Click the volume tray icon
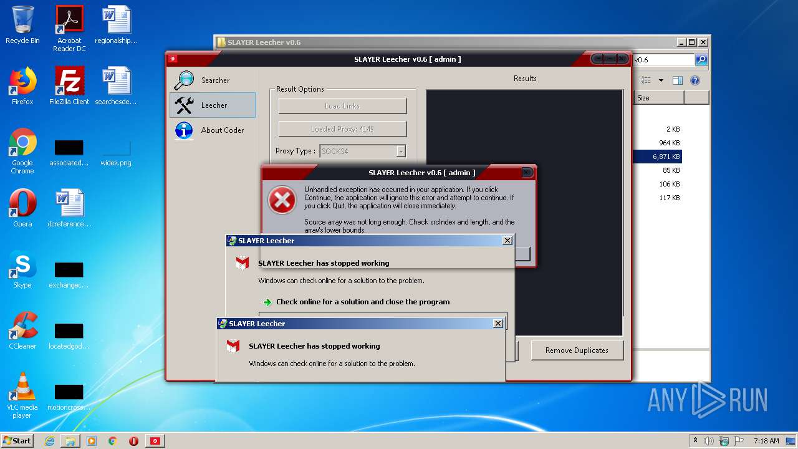 tap(709, 441)
